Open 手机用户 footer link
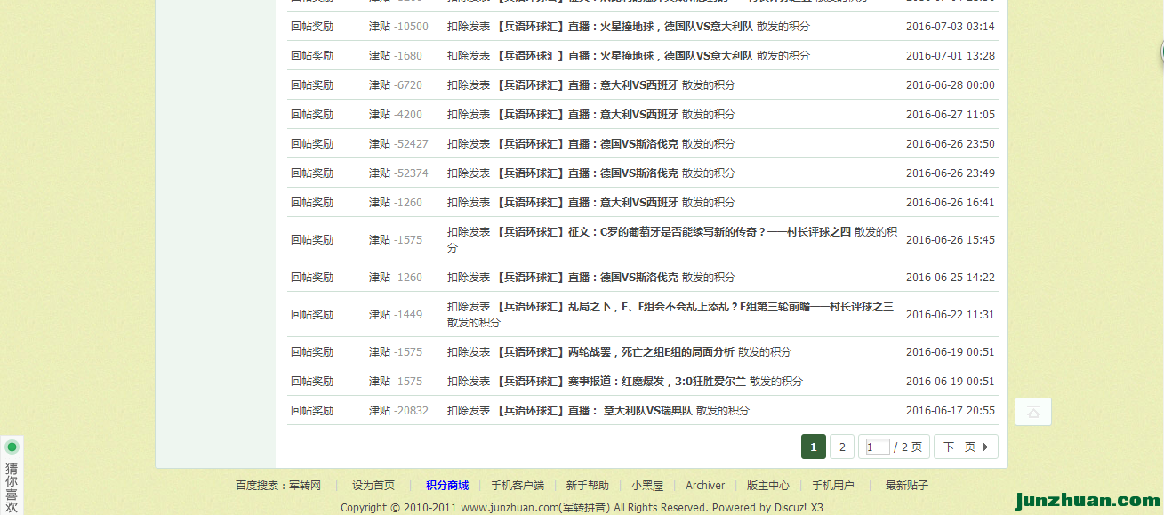Screen dimensions: 1164x515 pos(832,486)
